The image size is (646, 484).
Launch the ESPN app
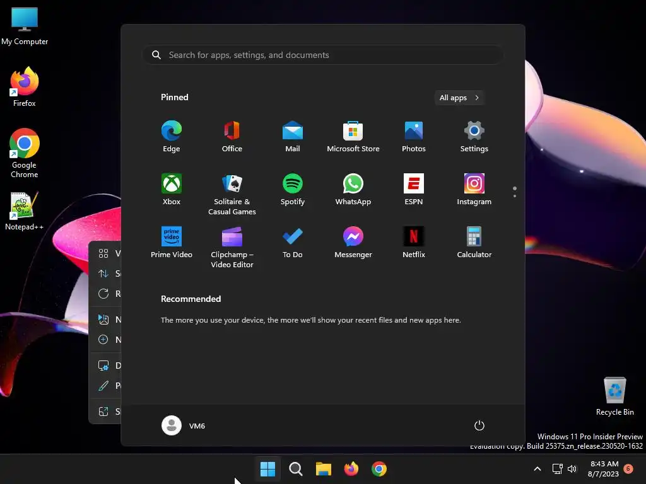point(414,190)
